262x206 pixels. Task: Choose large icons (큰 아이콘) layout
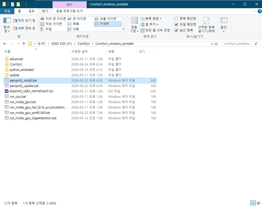[x=77, y=19]
